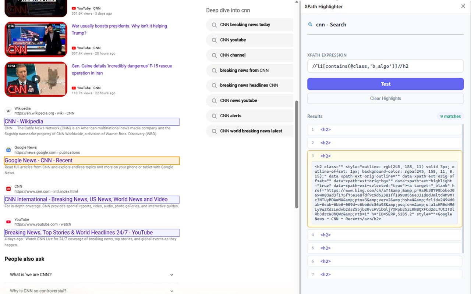Screen dimensions: 471x294
Task: Click the partially visible top video thumbnail
Action: coord(36,8)
